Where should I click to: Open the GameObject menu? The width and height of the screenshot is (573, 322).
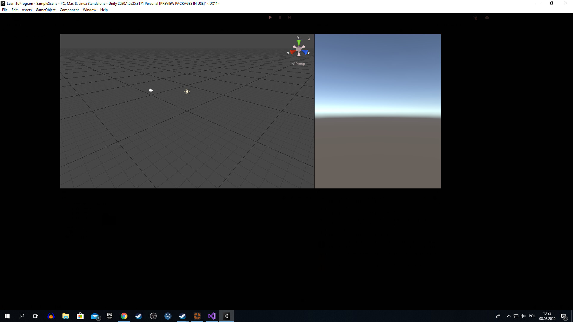[x=45, y=10]
